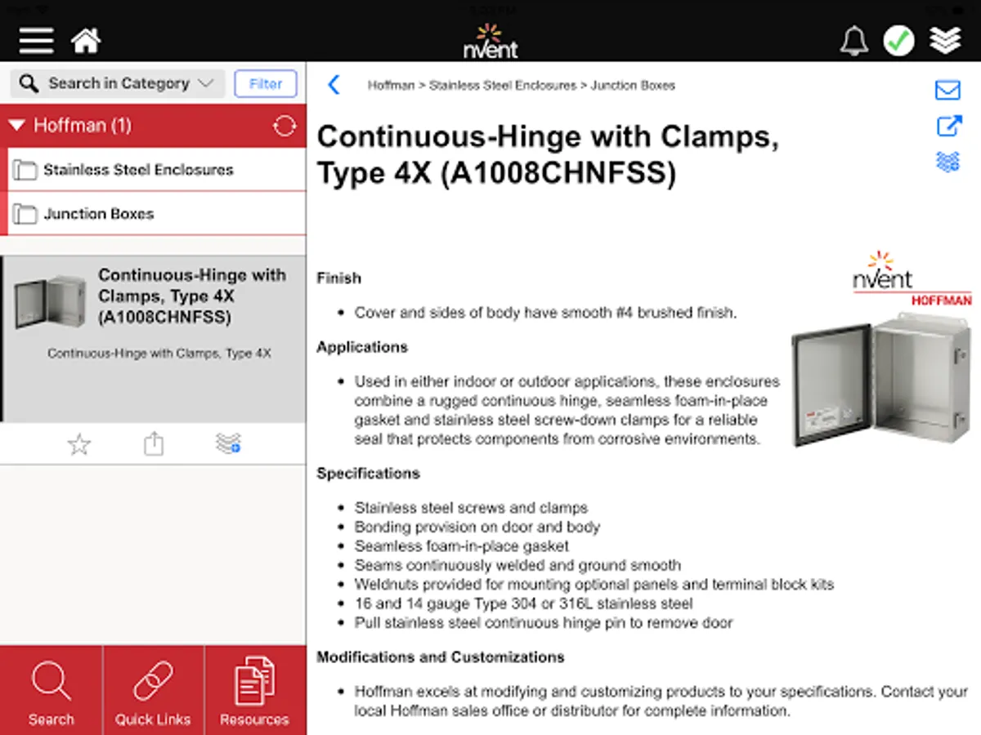Viewport: 981px width, 735px height.
Task: Go to the home screen
Action: point(86,40)
